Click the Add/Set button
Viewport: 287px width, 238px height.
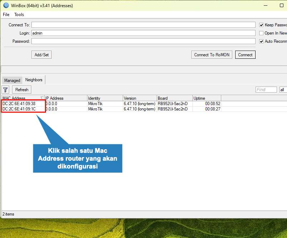point(42,55)
